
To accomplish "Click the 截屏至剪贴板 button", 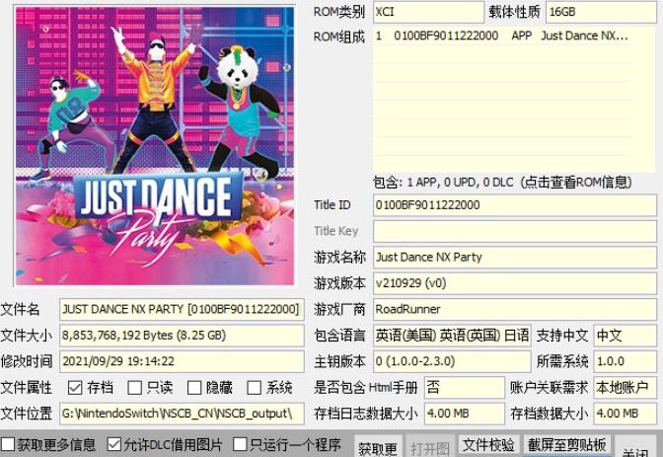I will [566, 444].
